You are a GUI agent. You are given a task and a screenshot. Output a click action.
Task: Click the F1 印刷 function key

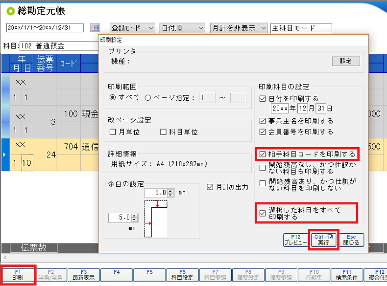[18, 275]
